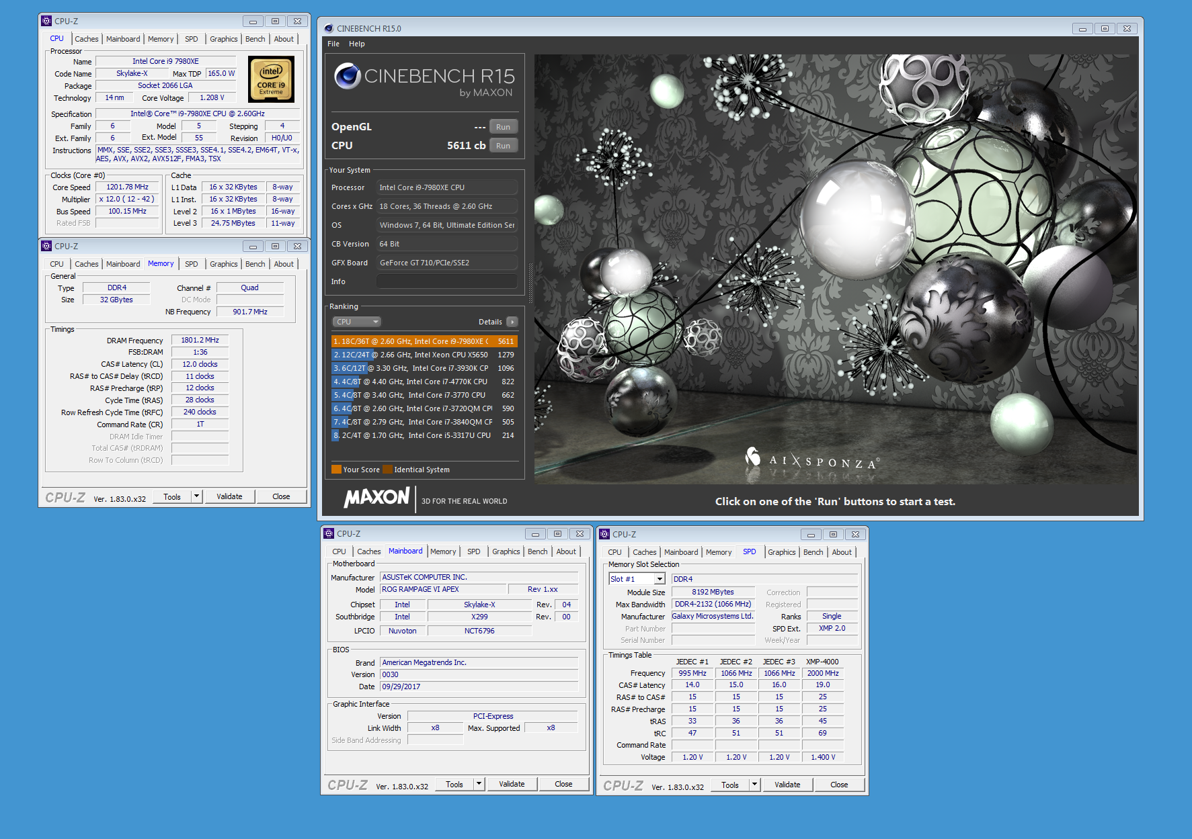Click Validate in the Mainboard CPU-Z window
1192x839 pixels.
pyautogui.click(x=512, y=784)
